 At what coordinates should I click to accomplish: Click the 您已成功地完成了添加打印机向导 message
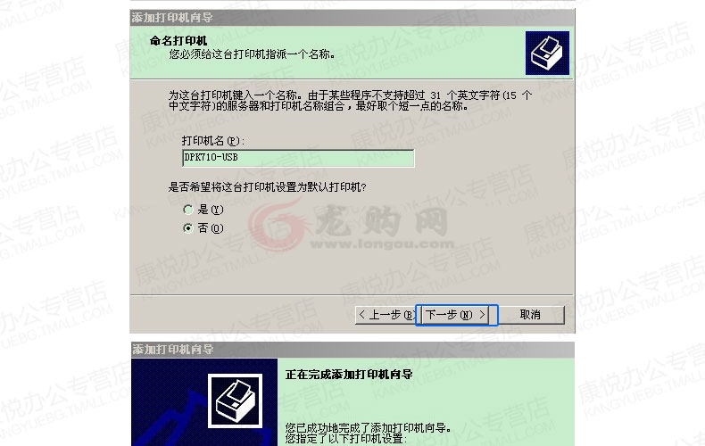369,427
